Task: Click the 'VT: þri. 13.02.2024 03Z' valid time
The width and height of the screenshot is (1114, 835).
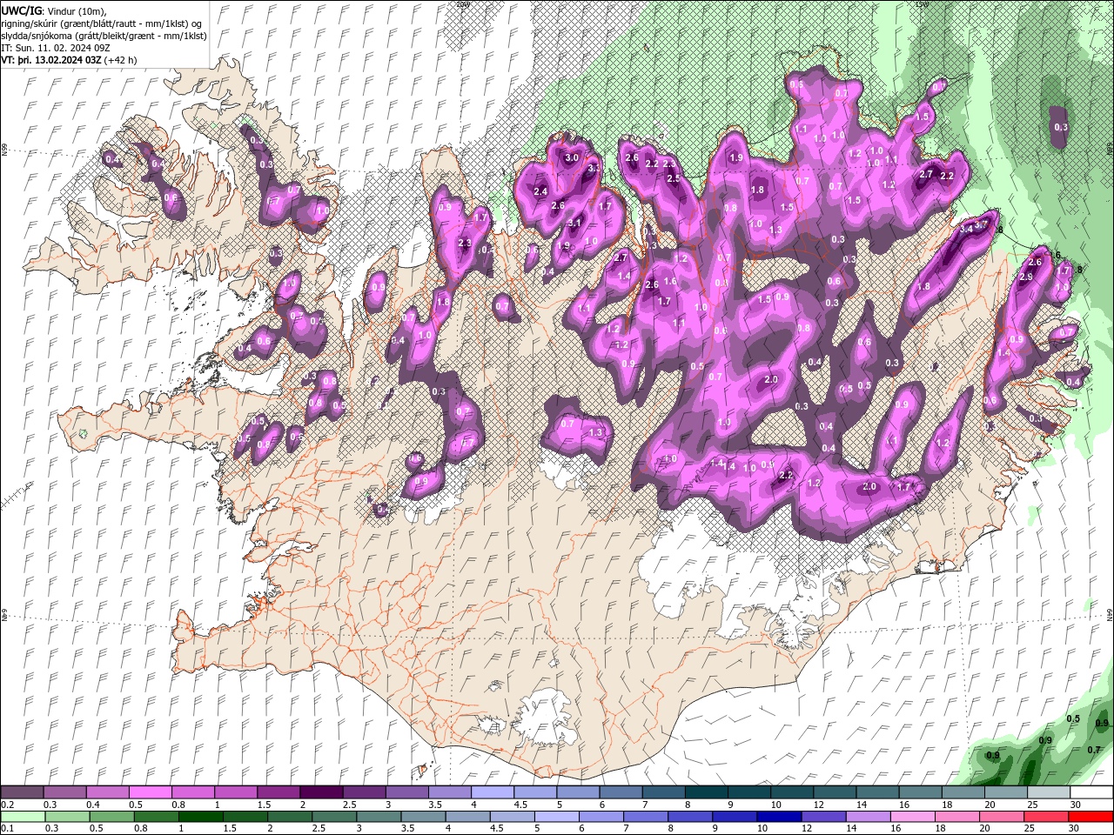Action: pos(50,60)
